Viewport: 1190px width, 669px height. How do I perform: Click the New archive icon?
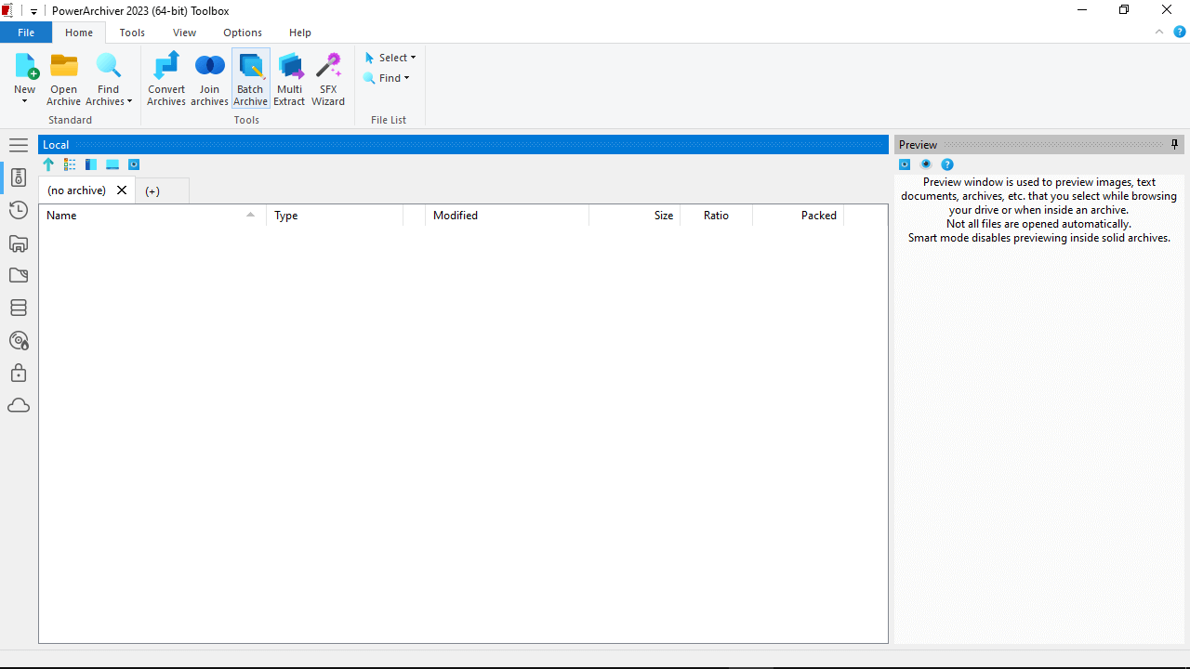coord(25,66)
